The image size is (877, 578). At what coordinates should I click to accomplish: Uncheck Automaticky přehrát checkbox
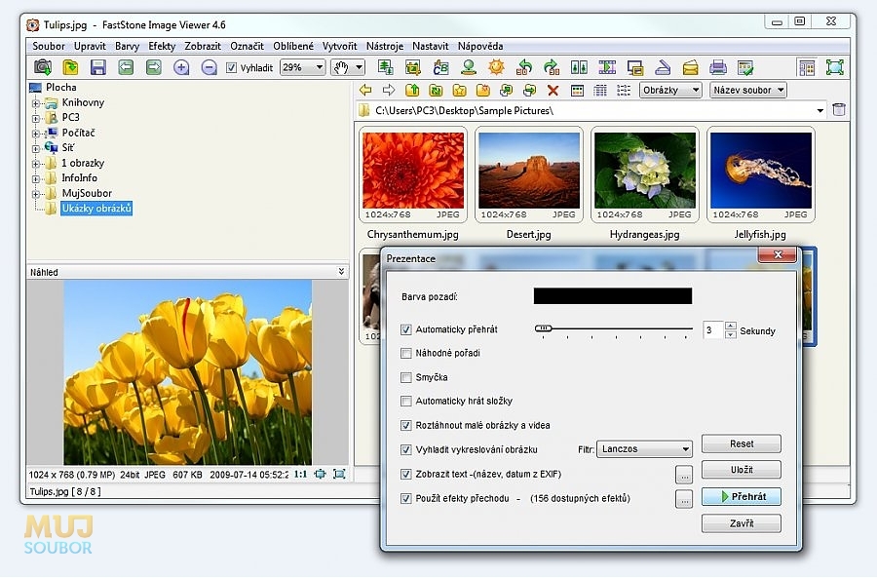point(406,329)
